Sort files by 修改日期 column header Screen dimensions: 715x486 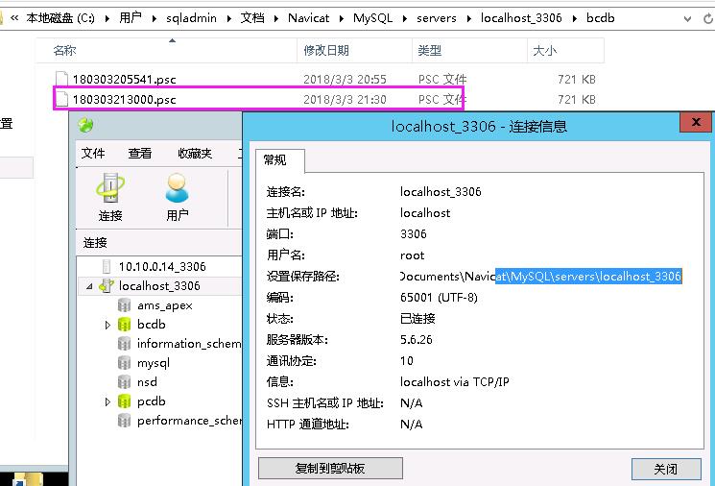(355, 50)
